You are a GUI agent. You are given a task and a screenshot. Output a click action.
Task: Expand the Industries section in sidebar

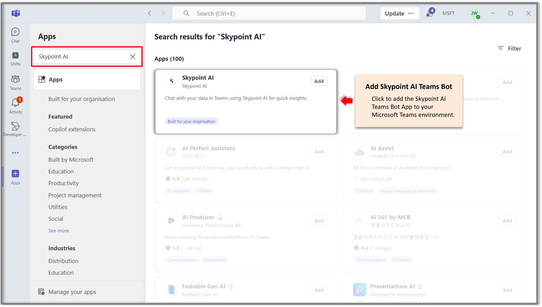pyautogui.click(x=62, y=248)
